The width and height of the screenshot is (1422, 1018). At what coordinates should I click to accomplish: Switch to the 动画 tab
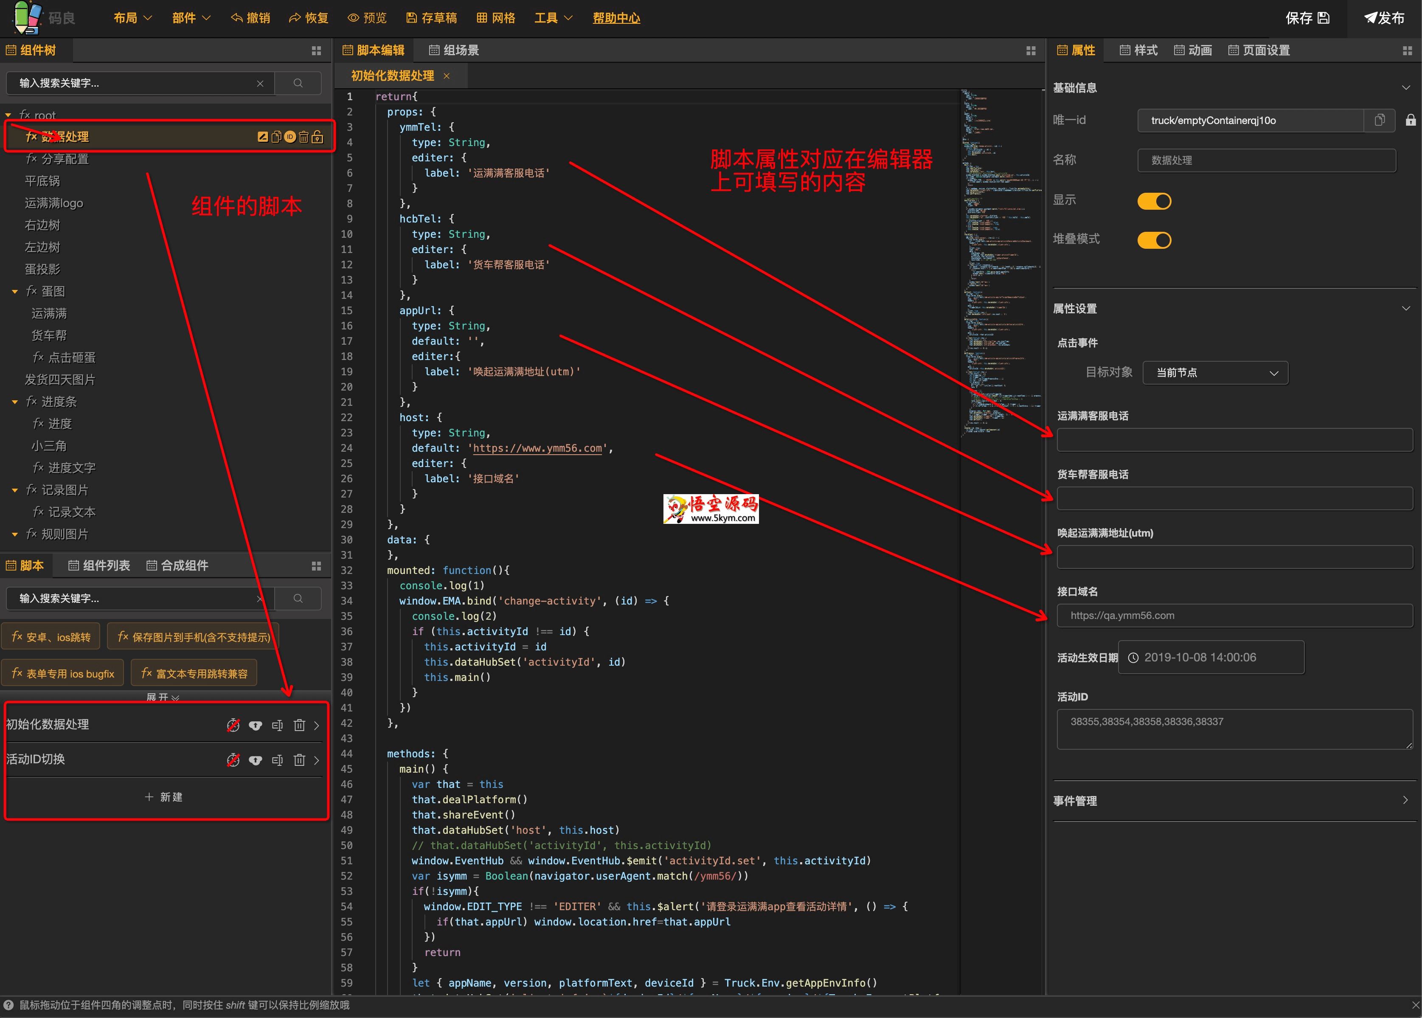tap(1193, 50)
